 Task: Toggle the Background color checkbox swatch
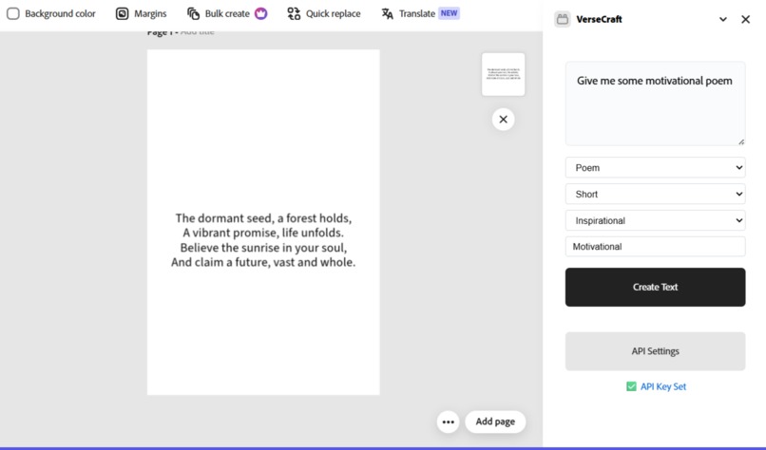[13, 13]
